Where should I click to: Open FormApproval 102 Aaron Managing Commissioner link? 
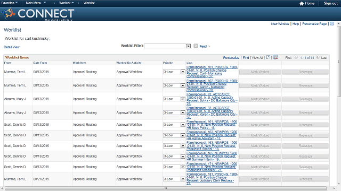tap(212, 85)
